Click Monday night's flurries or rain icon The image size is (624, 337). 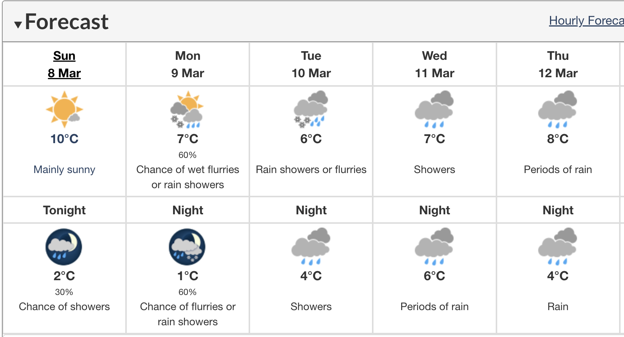click(187, 247)
